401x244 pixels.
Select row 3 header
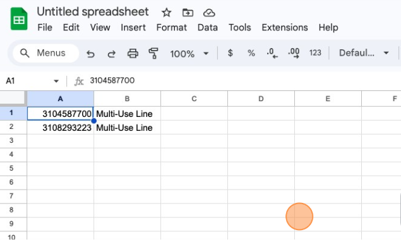pos(13,141)
